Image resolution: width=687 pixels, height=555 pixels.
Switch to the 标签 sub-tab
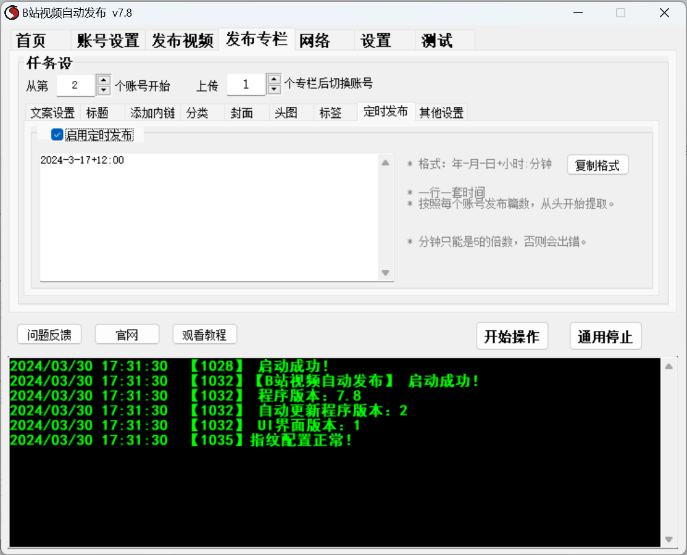(x=335, y=112)
